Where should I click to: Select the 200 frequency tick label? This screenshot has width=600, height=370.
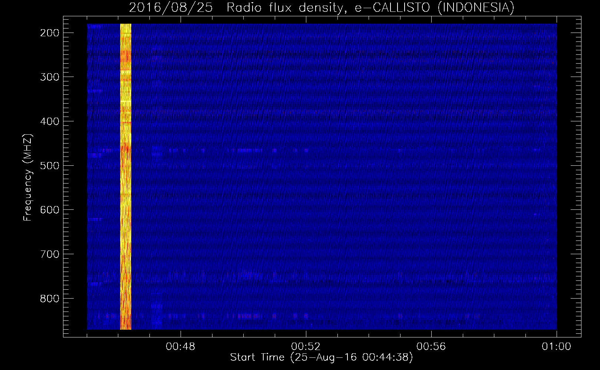click(49, 33)
